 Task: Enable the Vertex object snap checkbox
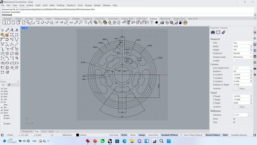[x=2, y=116]
